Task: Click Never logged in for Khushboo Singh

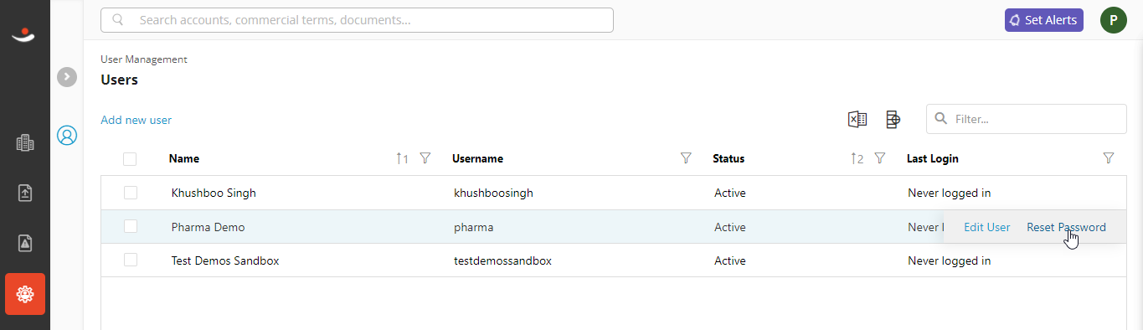Action: pyautogui.click(x=949, y=193)
